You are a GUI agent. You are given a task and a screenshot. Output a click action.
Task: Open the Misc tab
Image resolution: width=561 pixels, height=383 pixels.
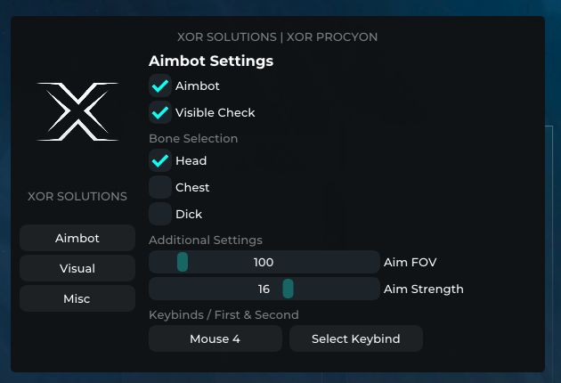coord(77,298)
